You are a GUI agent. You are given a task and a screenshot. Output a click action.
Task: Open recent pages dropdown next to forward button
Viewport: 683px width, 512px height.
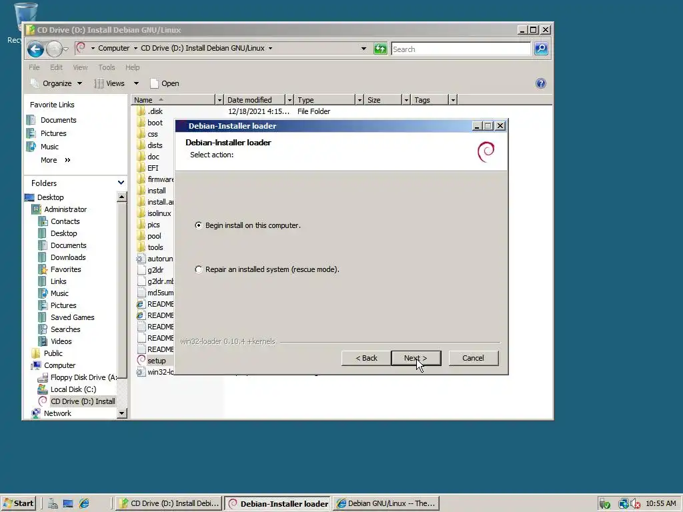(x=66, y=49)
